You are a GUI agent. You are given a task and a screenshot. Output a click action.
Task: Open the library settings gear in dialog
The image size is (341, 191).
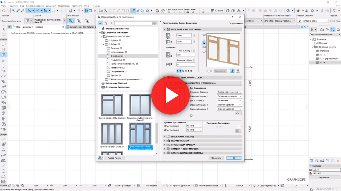click(156, 23)
